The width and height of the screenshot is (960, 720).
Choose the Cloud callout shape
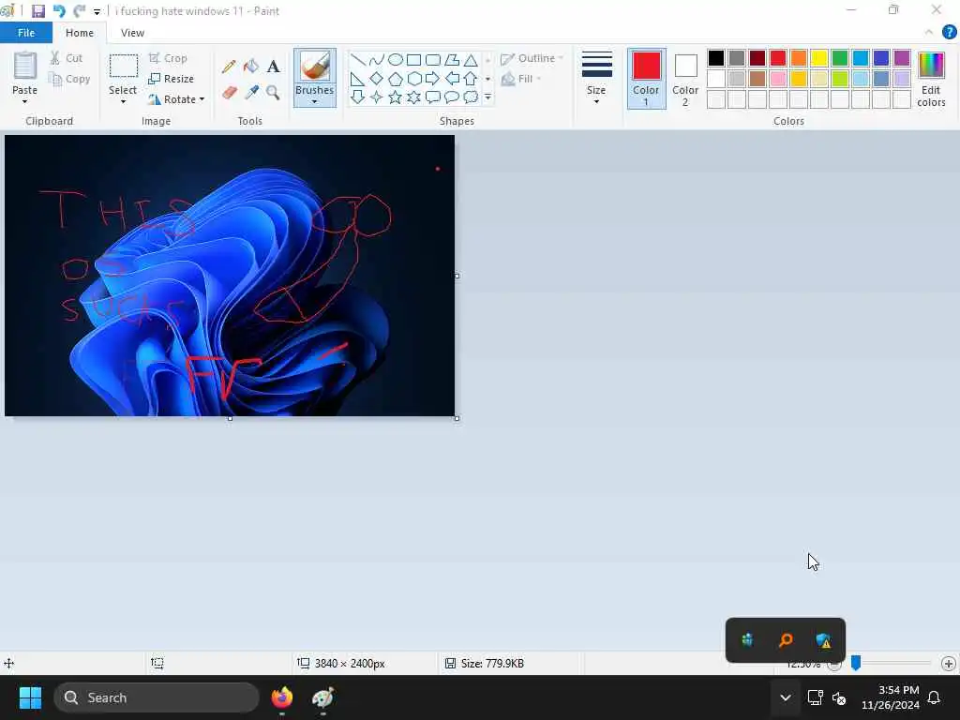(471, 97)
